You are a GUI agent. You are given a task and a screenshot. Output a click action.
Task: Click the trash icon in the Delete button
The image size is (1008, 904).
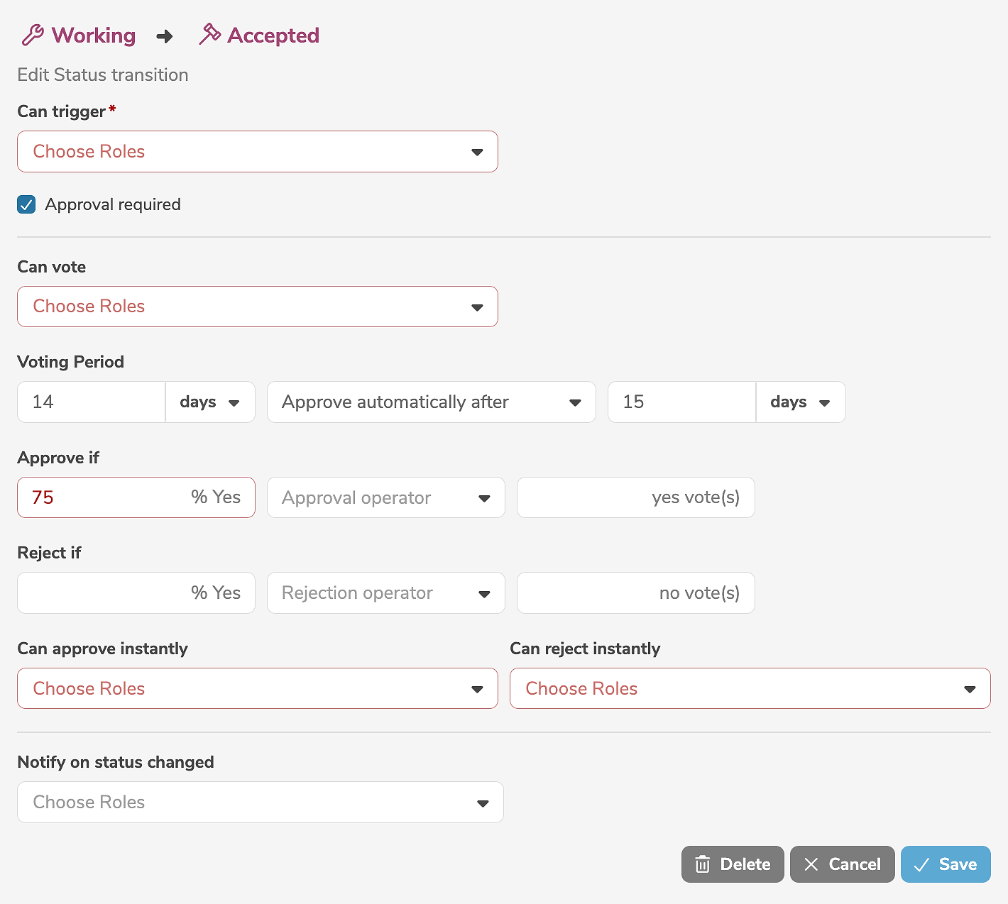[703, 864]
